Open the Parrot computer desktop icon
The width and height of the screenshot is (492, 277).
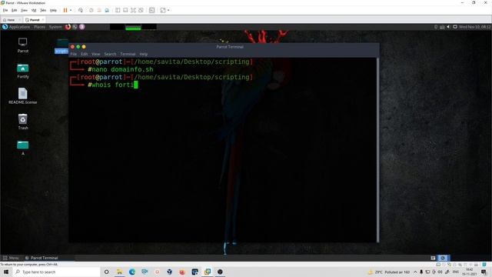(x=22, y=45)
